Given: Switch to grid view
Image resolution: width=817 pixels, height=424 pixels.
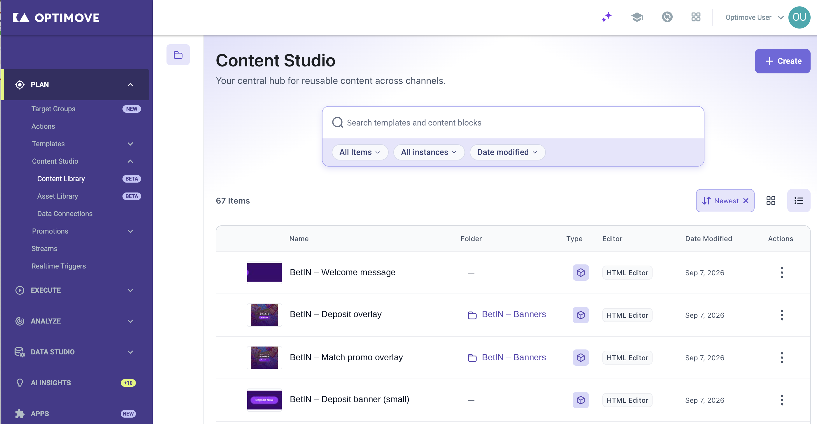Looking at the screenshot, I should point(771,200).
